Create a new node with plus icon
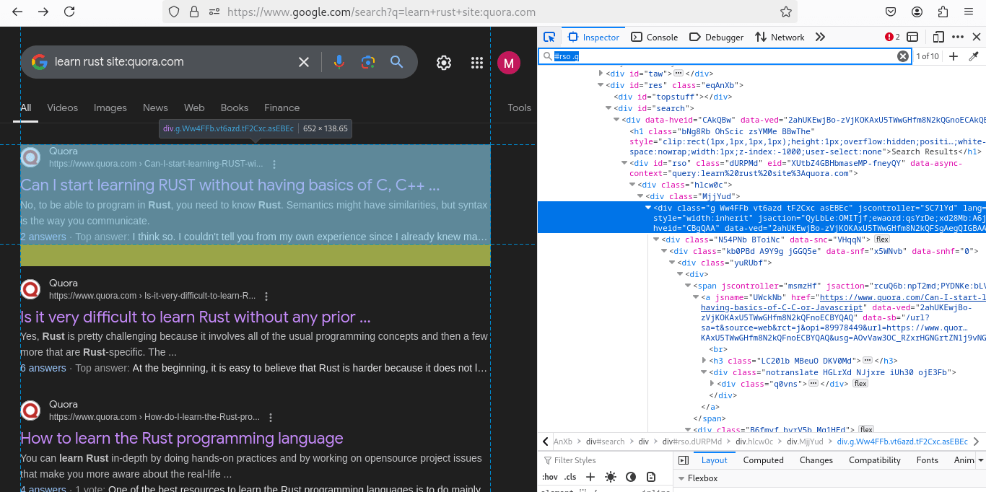Screen dimensions: 986x492 (954, 56)
